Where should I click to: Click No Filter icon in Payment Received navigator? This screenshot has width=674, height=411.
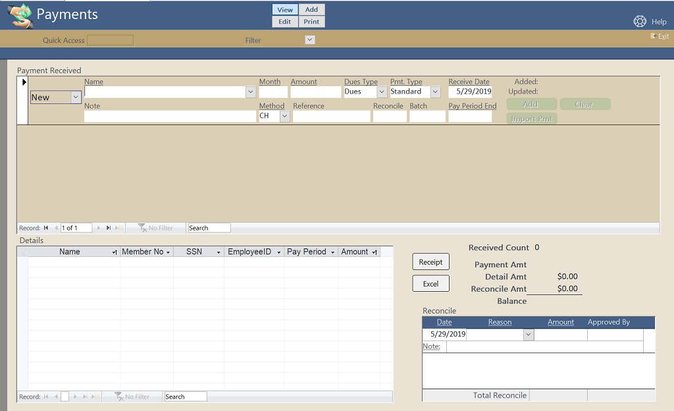(x=142, y=228)
